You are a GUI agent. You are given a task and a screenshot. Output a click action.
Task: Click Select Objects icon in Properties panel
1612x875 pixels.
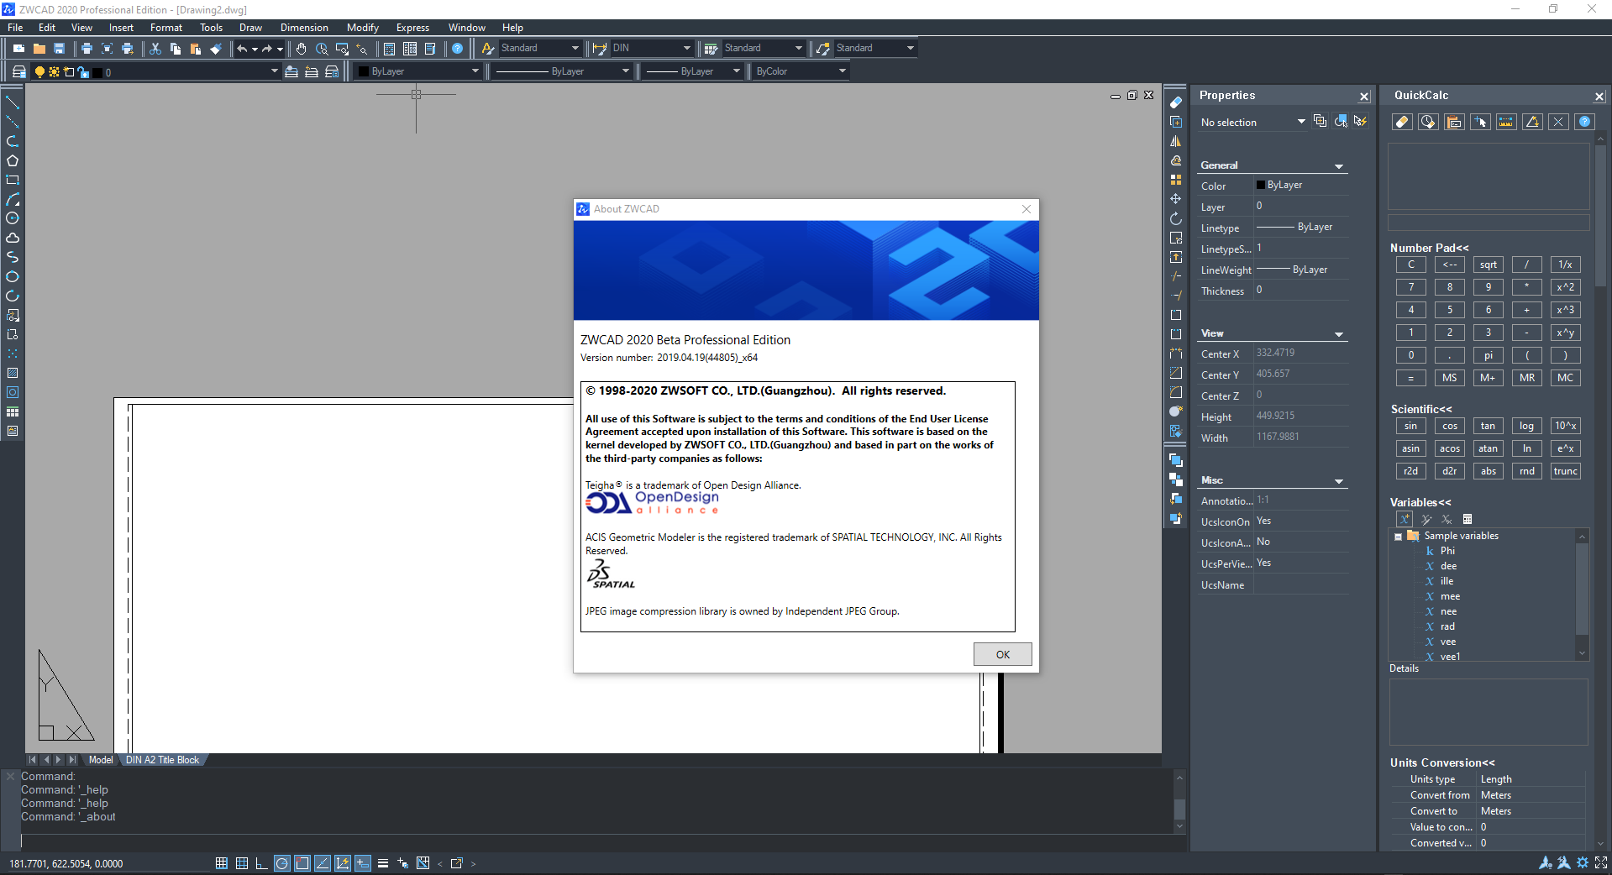tap(1341, 122)
